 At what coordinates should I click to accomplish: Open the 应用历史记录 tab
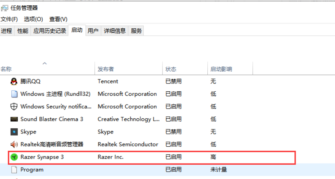click(50, 31)
